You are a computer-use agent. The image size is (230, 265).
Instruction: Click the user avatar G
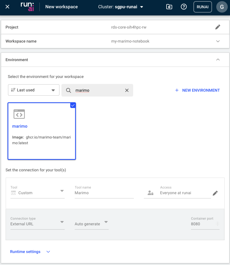222,7
